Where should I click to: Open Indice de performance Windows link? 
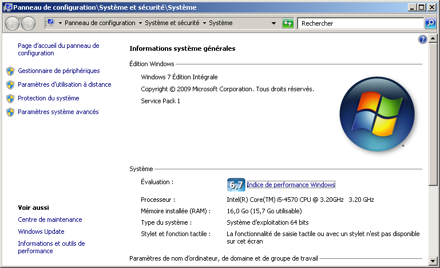pos(291,185)
